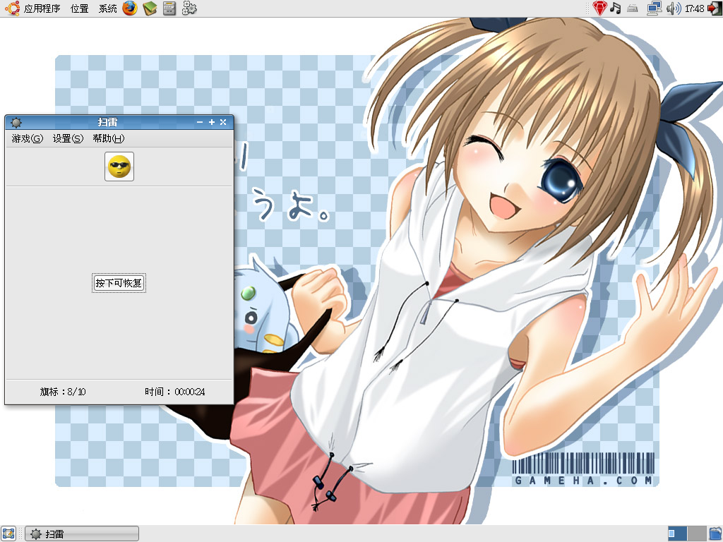Open the 扫雷 window menu icon
The width and height of the screenshot is (723, 542).
coord(16,123)
